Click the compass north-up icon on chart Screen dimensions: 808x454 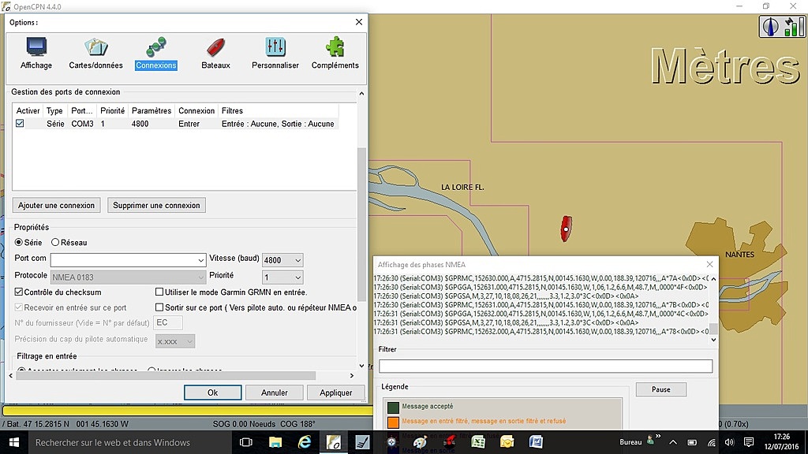(770, 27)
